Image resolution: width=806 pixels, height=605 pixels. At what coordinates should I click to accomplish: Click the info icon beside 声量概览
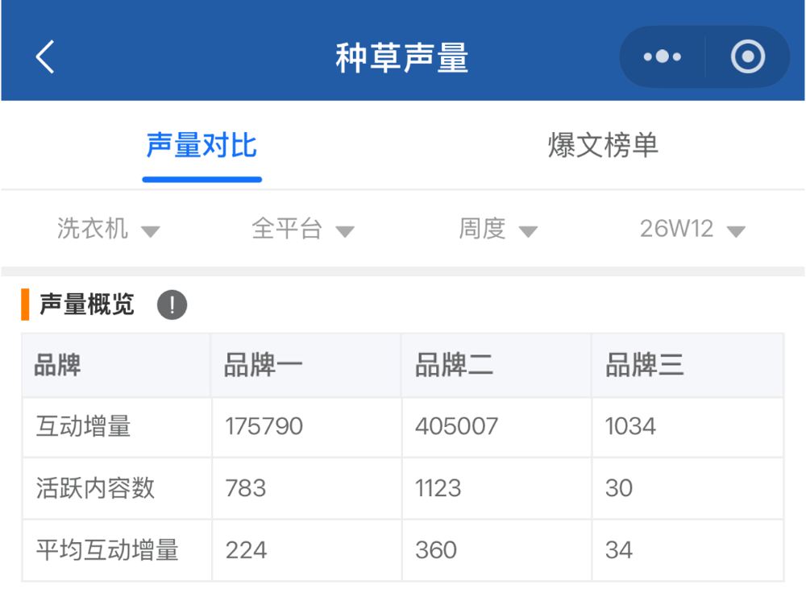172,305
